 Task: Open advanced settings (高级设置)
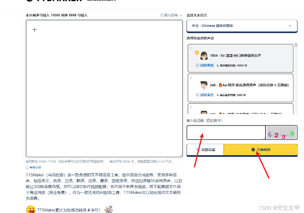coord(205,149)
